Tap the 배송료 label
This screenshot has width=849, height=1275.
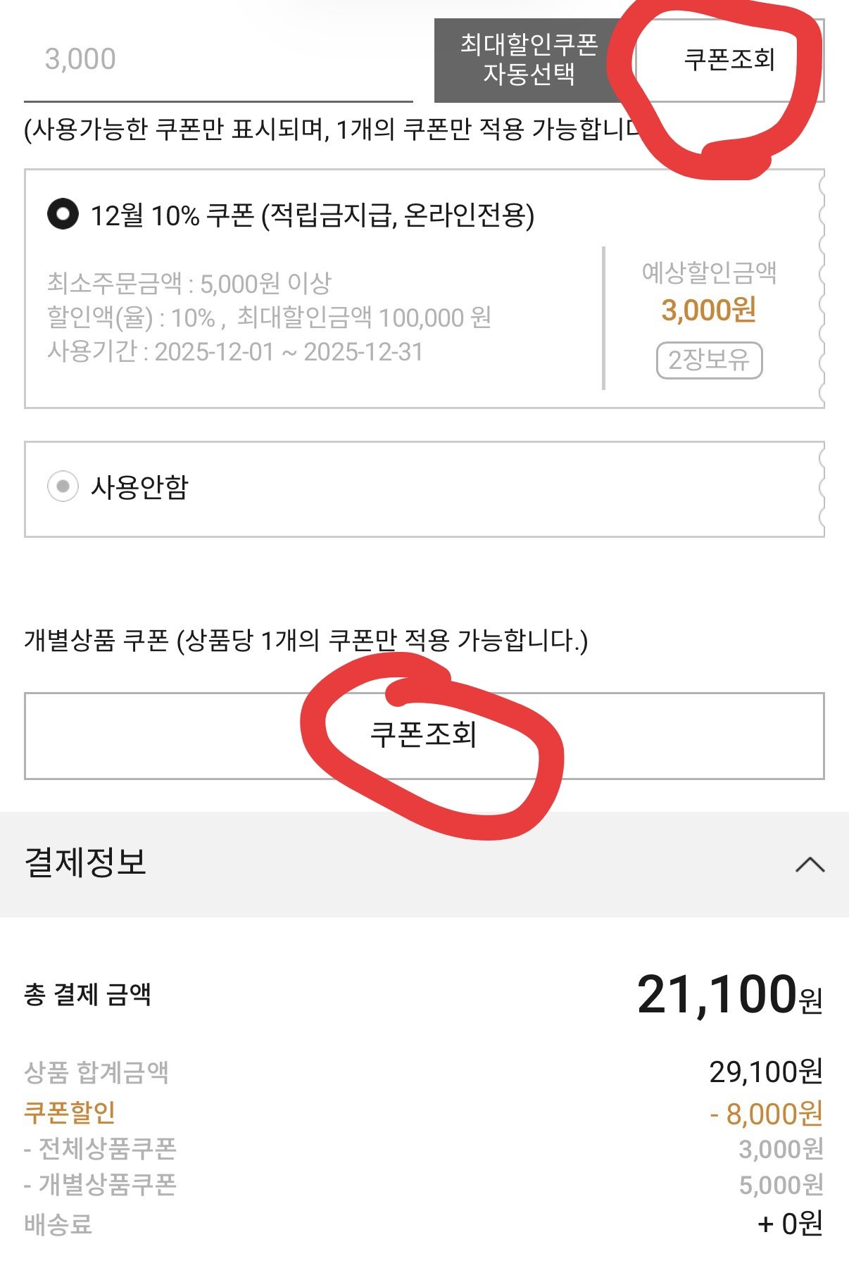(x=58, y=1224)
